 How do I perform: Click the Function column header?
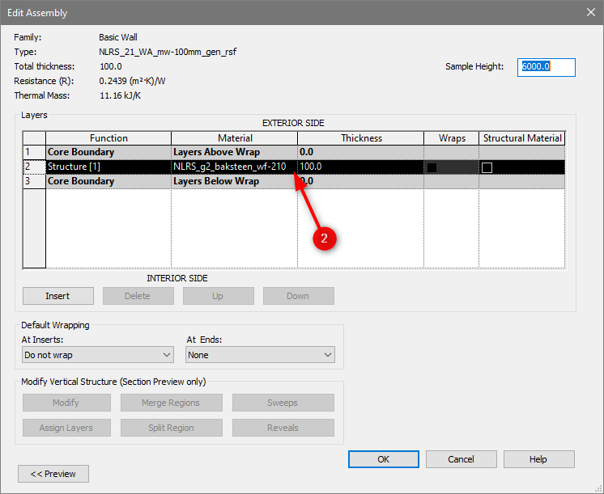108,138
